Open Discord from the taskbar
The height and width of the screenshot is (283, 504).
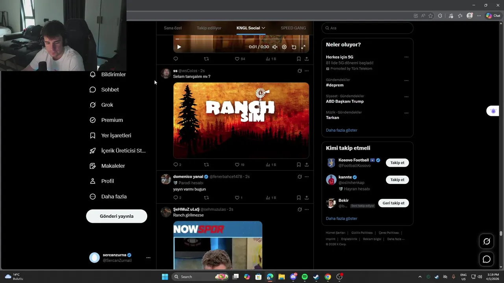(293, 277)
